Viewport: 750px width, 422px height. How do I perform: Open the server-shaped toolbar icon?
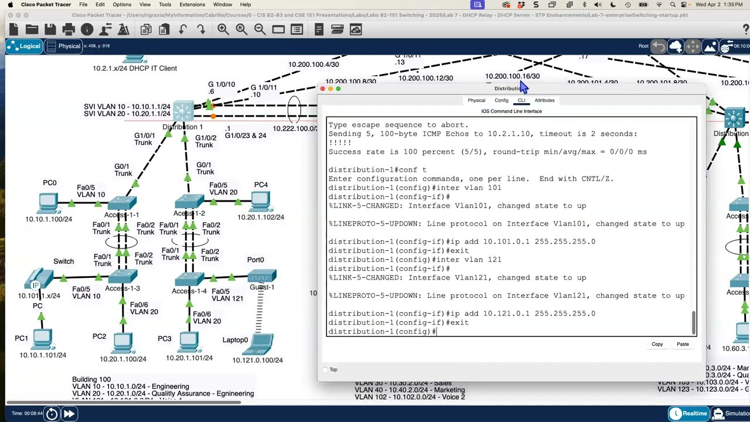(x=319, y=29)
